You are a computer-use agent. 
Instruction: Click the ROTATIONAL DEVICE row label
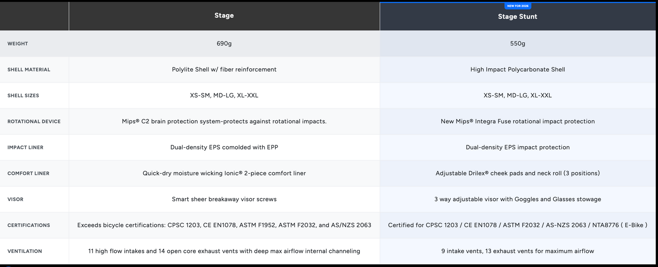point(34,122)
